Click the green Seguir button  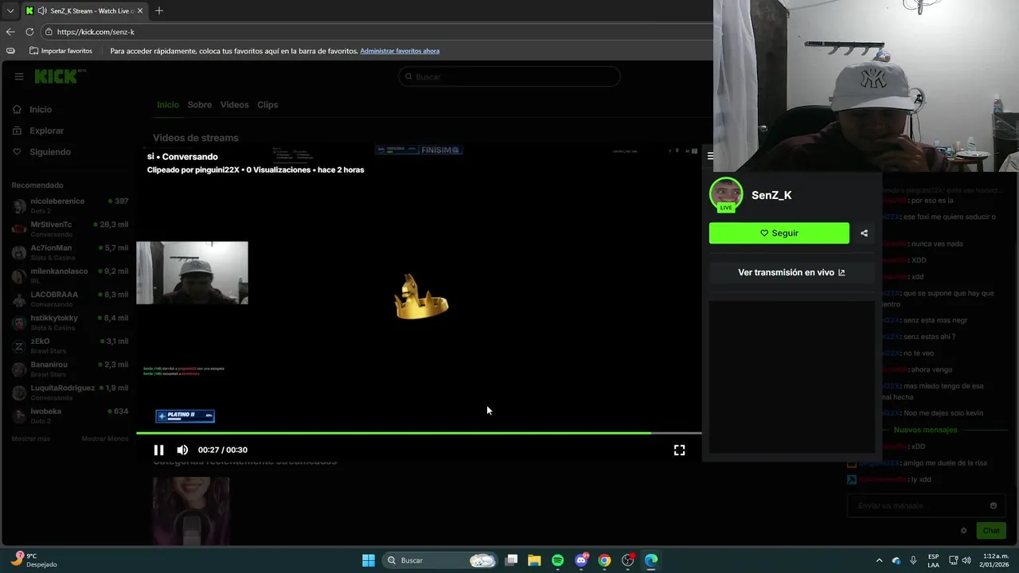pyautogui.click(x=779, y=233)
